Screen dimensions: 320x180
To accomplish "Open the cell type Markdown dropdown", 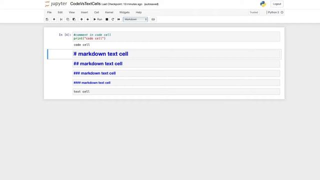I will point(135,19).
